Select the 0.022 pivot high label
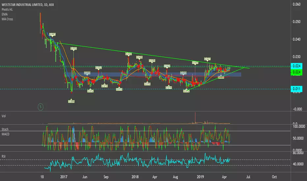 pyautogui.click(x=98, y=67)
